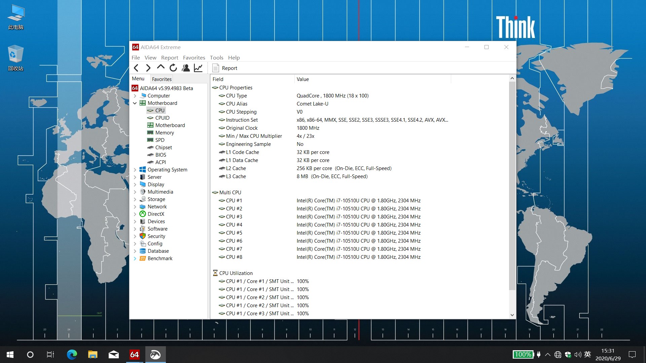646x363 pixels.
Task: Switch to the Favorites tab
Action: 161,79
